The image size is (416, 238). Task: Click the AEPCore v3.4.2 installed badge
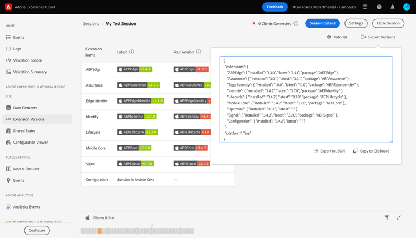[191, 148]
